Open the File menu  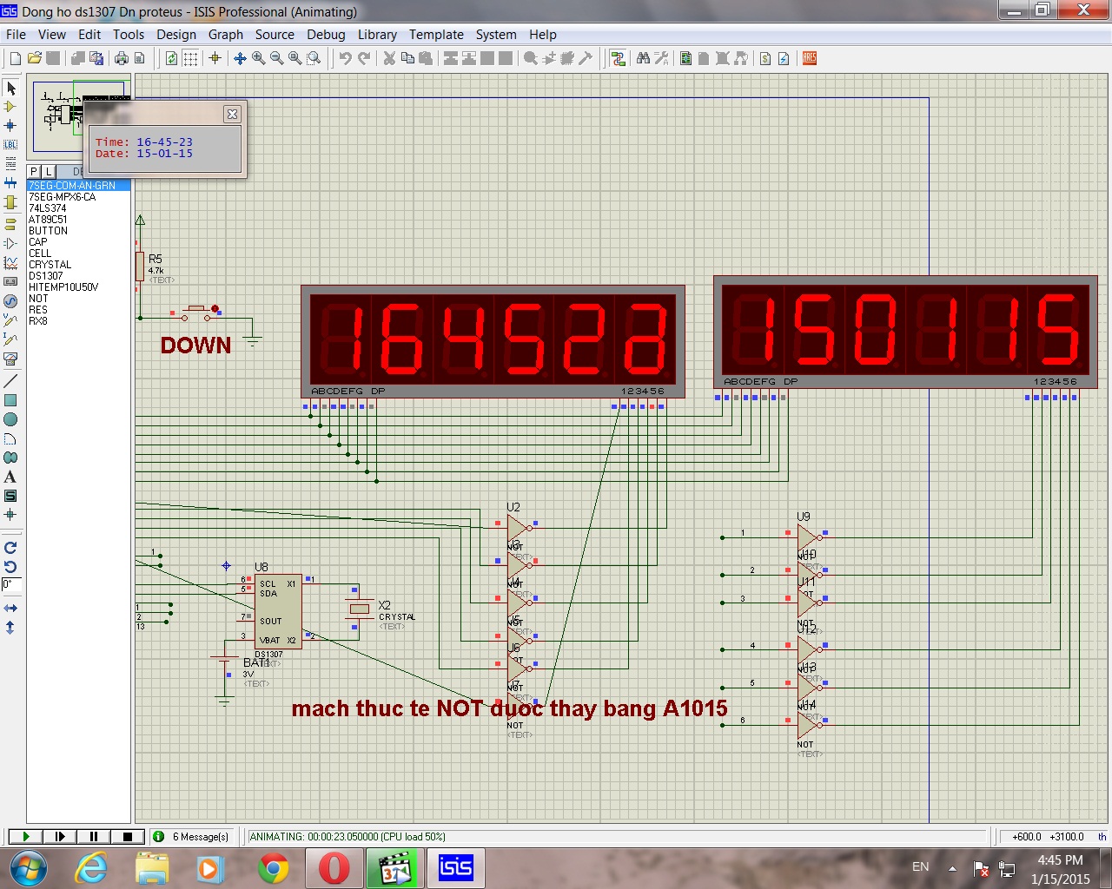coord(16,35)
